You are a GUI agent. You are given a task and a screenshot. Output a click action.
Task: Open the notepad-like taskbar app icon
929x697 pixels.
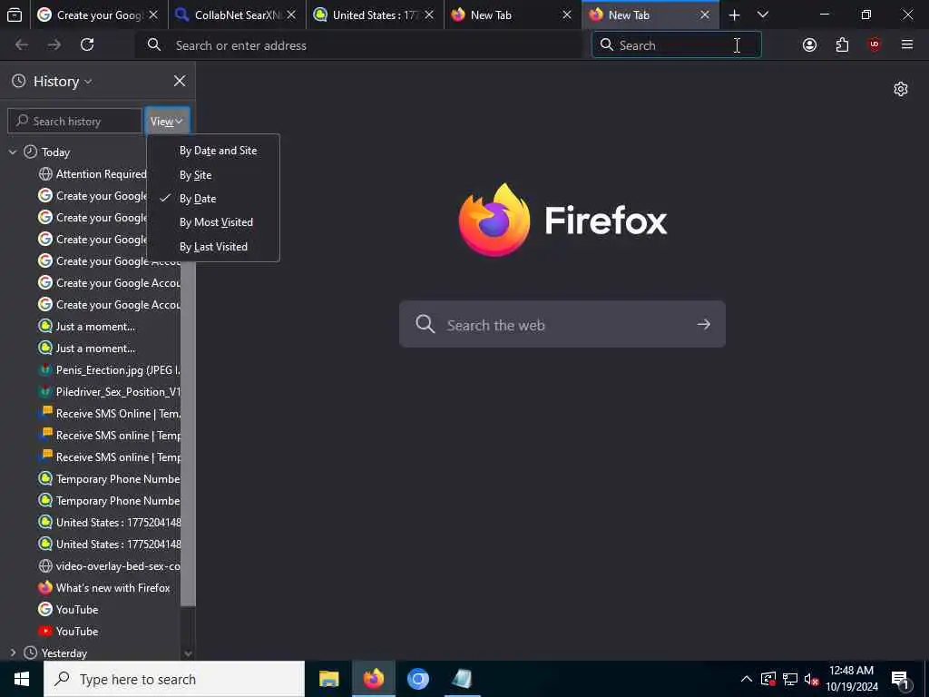(x=462, y=679)
